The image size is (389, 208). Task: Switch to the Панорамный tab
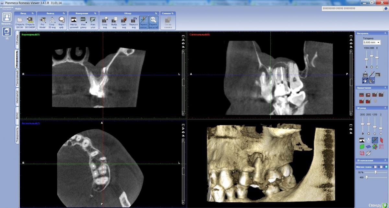17,78
